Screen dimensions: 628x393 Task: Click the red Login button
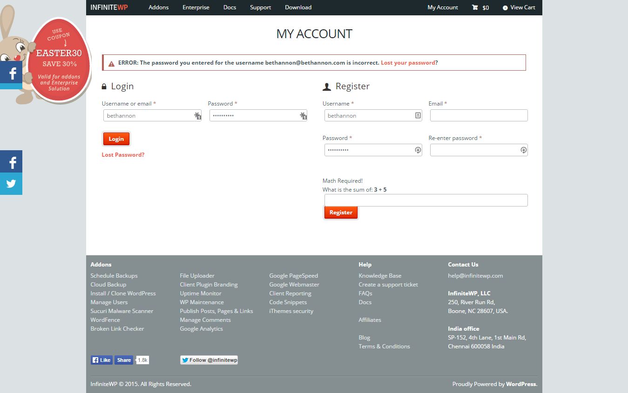(x=116, y=139)
